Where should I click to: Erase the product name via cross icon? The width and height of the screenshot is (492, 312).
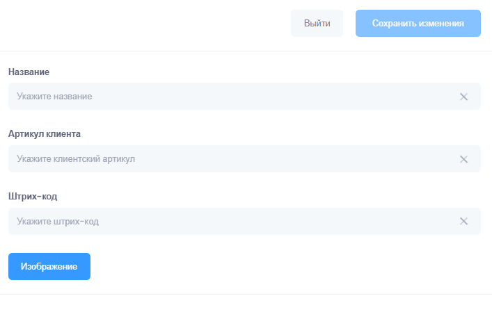[x=463, y=97]
